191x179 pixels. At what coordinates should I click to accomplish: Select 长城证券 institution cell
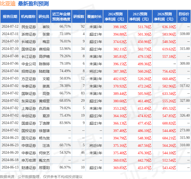click(29, 42)
